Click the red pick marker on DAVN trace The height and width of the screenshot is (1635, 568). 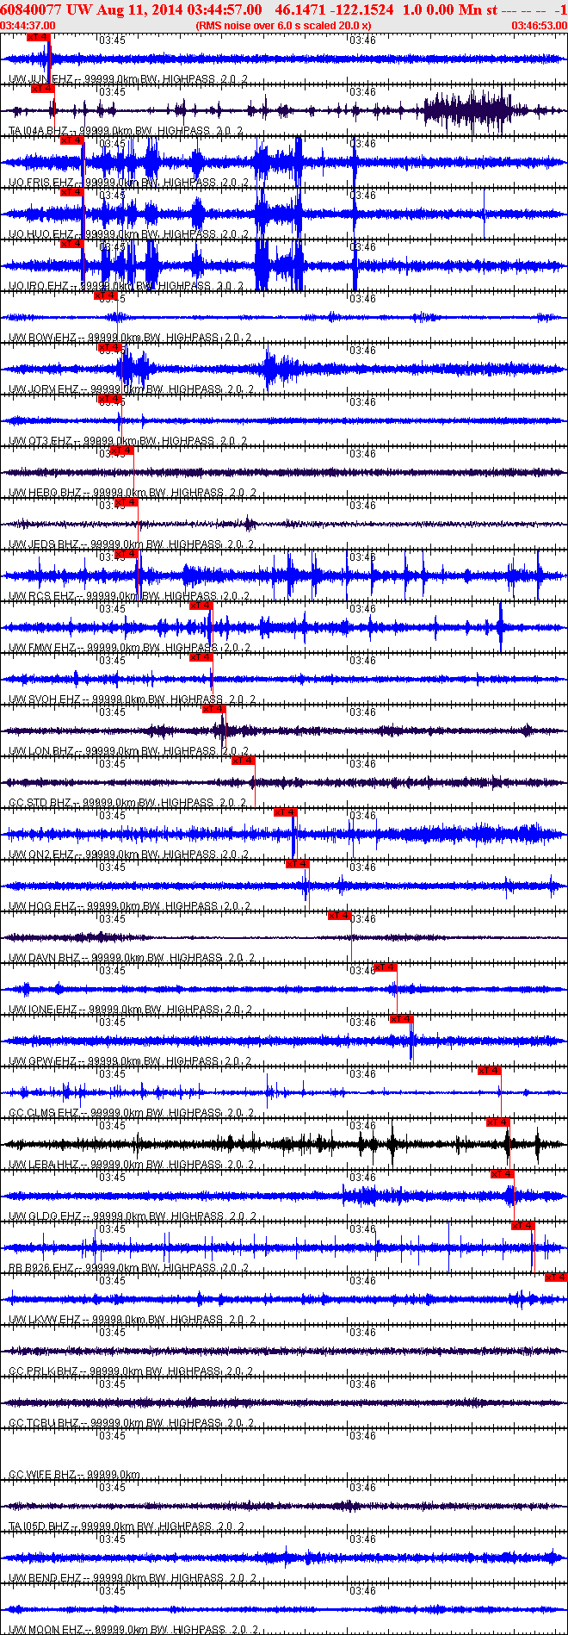(x=340, y=916)
